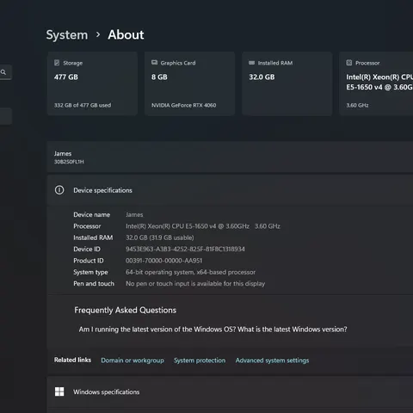
Task: Click the Device name label
Action: [x=92, y=214]
